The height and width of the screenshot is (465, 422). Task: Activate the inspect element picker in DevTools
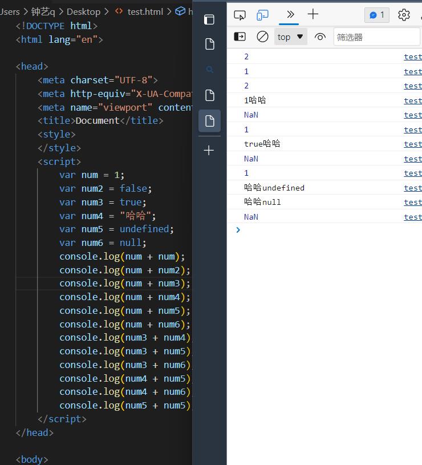(240, 15)
